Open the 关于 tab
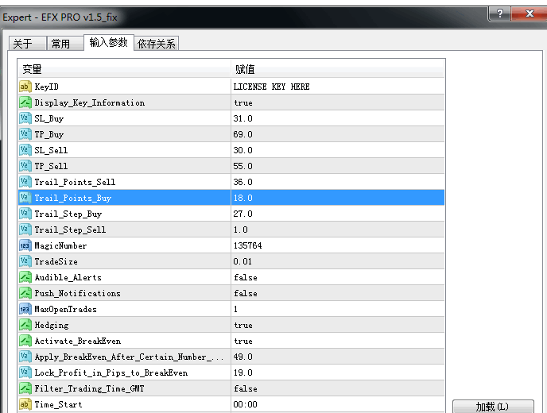 coord(24,44)
